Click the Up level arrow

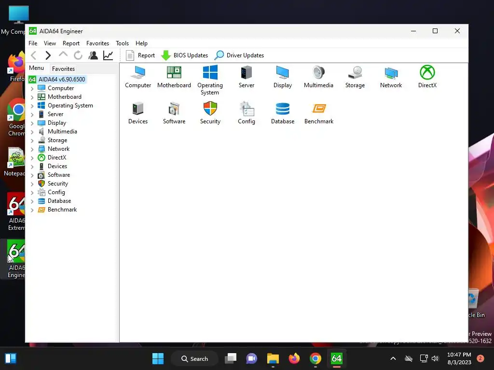click(x=63, y=55)
